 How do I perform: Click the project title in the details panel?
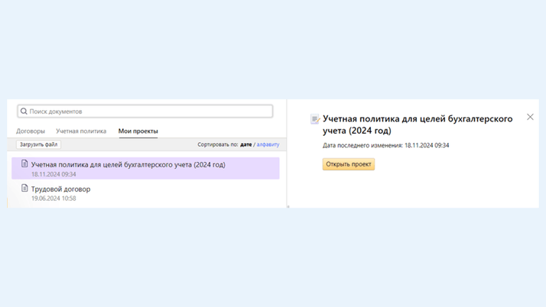click(417, 124)
